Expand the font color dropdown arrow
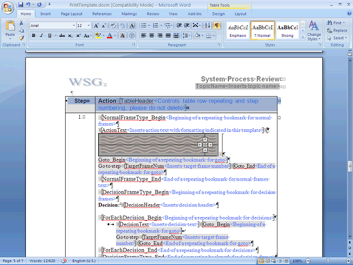This screenshot has width=353, height=265. click(x=115, y=35)
